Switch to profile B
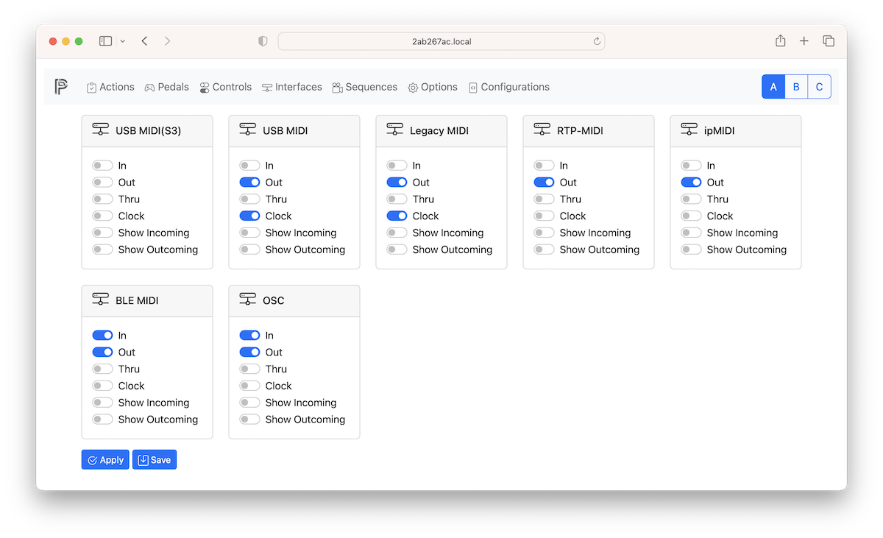 pyautogui.click(x=796, y=87)
